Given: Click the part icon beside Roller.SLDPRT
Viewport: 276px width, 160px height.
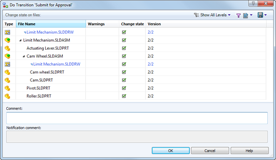Looking at the screenshot, I should (x=7, y=96).
